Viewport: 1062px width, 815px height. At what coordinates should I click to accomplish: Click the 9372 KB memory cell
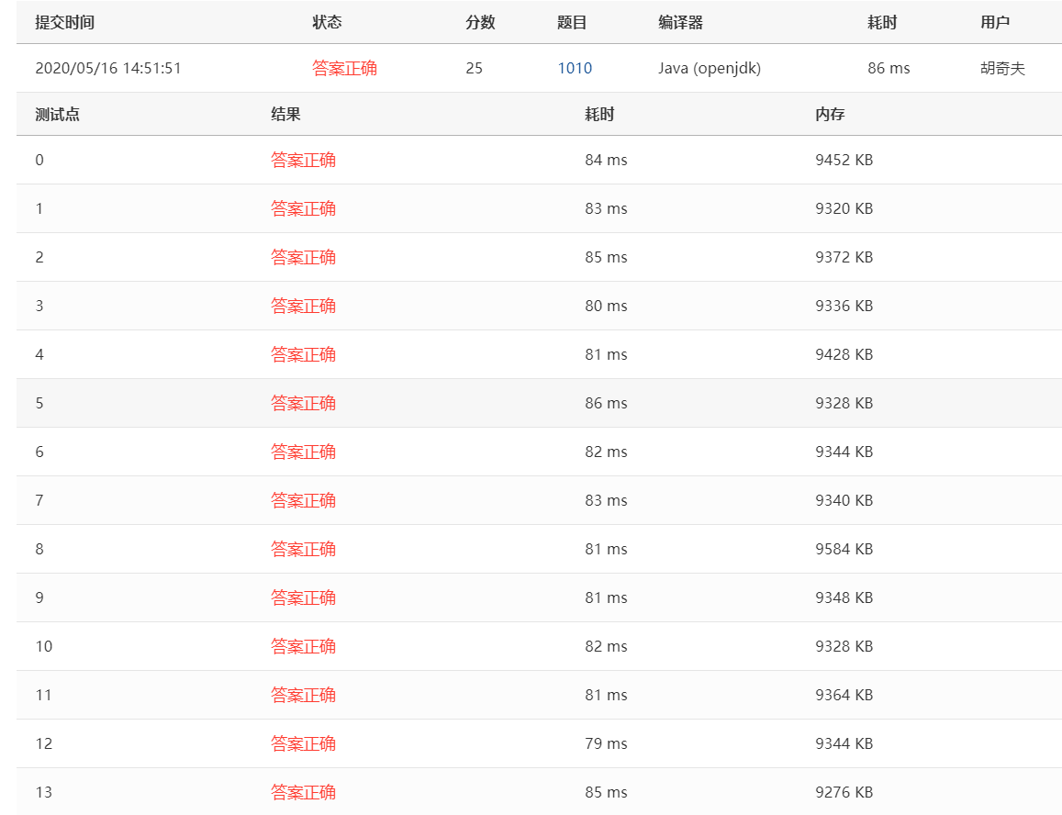coord(844,257)
